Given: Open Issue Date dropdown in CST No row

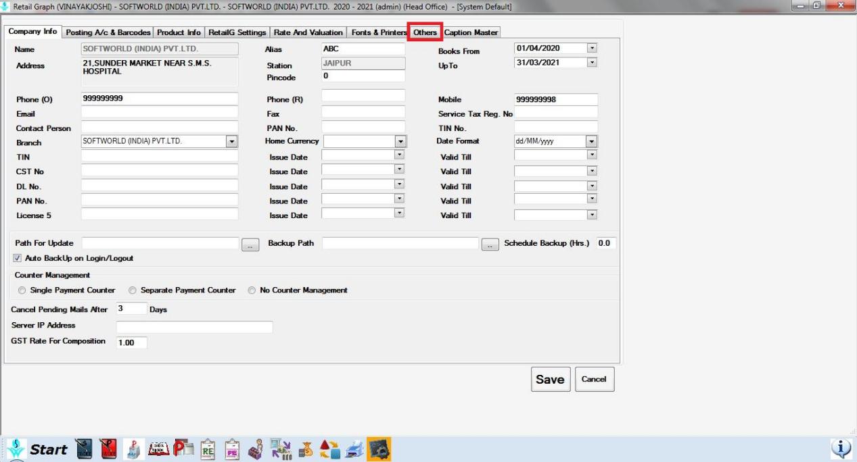Looking at the screenshot, I should click(399, 170).
